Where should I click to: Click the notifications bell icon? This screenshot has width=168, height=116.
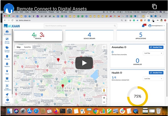[x=143, y=26]
